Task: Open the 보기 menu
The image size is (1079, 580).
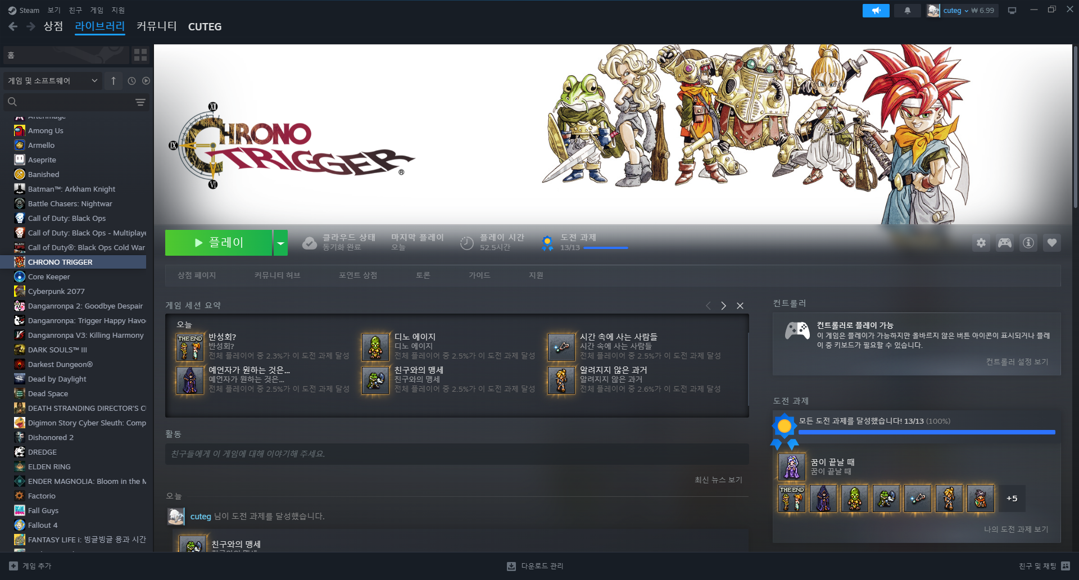Action: (x=54, y=10)
